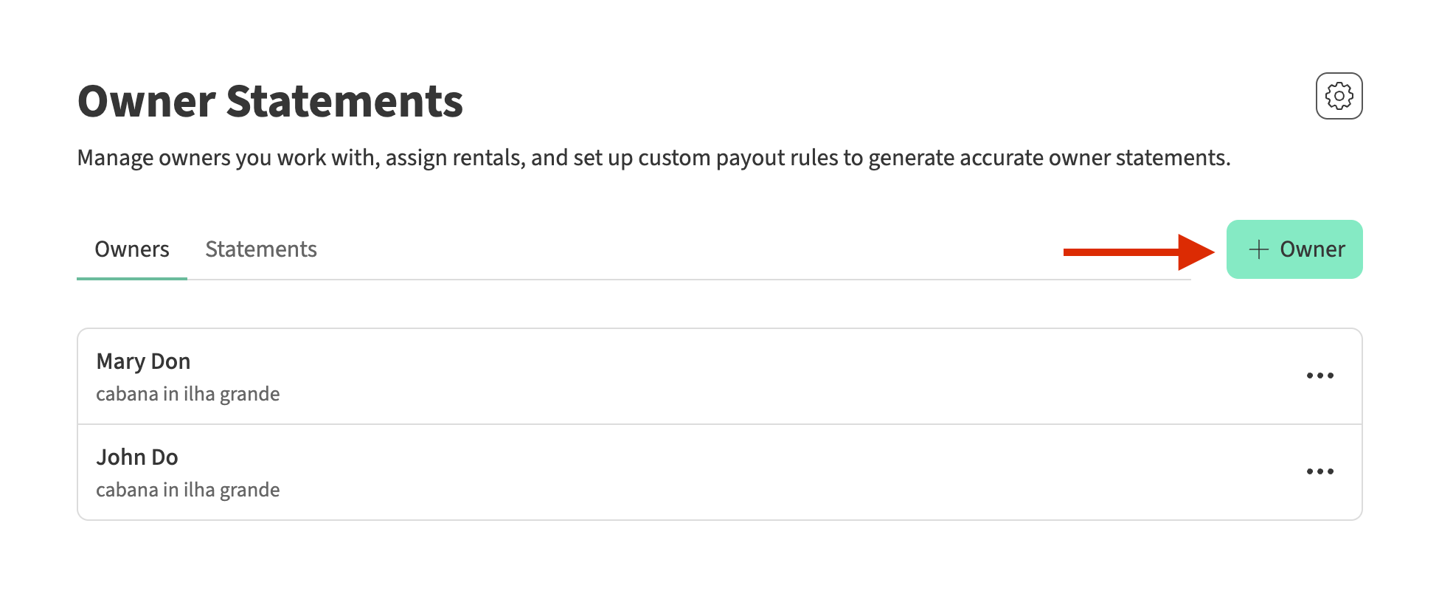This screenshot has height=602, width=1453.
Task: Click the red arrow pointing at Owner
Action: point(1137,252)
